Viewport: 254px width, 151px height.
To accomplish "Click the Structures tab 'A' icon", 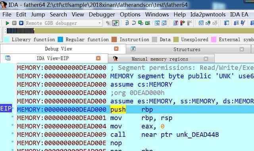I will [133, 49].
